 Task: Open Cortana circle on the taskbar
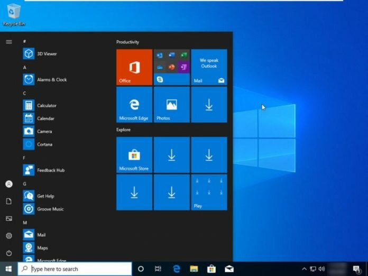click(x=141, y=269)
